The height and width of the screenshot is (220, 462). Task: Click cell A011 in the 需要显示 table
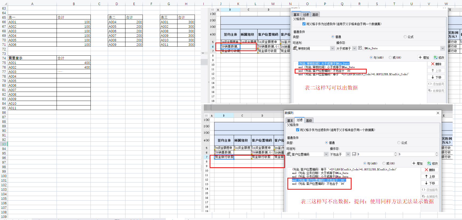click(x=32, y=108)
